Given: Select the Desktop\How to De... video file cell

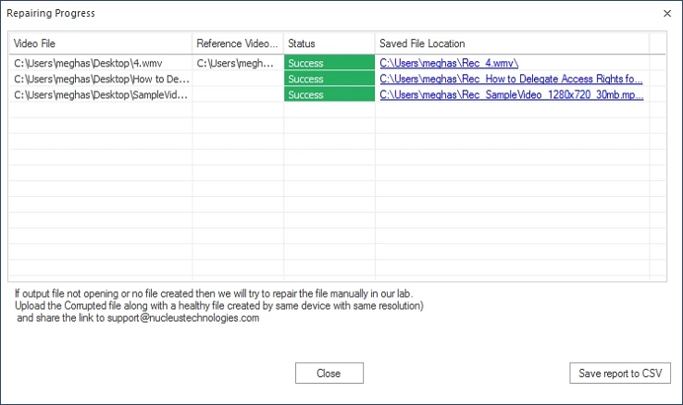Looking at the screenshot, I should click(x=100, y=80).
